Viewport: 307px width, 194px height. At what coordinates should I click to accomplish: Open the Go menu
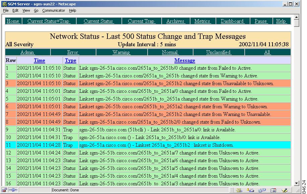pyautogui.click(x=36, y=11)
